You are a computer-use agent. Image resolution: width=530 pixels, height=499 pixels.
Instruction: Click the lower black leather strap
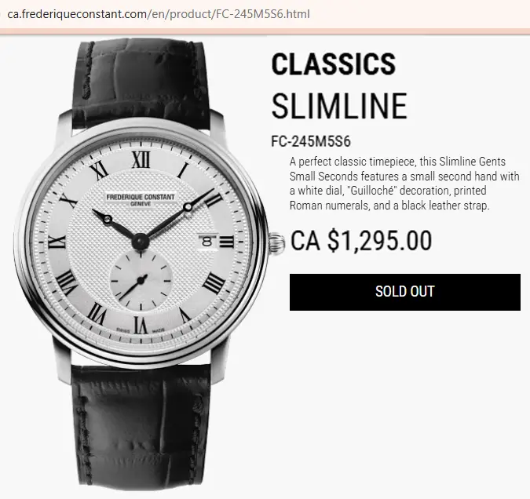click(141, 428)
